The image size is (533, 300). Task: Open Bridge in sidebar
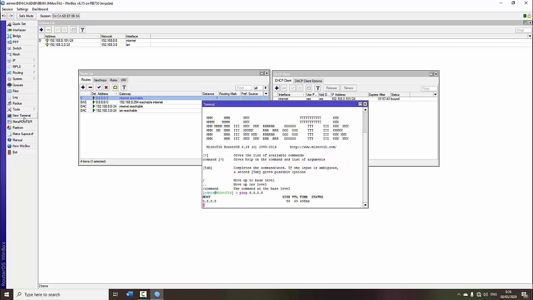click(x=17, y=36)
